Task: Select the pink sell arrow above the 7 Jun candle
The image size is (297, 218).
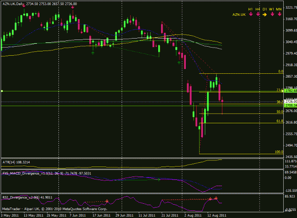Action: [x=73, y=7]
